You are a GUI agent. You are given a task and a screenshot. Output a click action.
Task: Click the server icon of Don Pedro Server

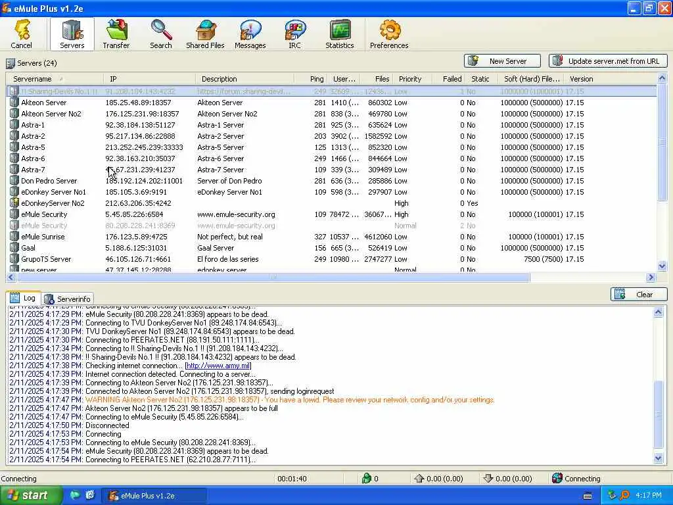(14, 181)
